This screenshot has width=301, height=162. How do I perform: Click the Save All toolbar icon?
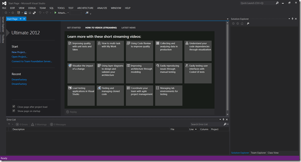[x=34, y=13]
